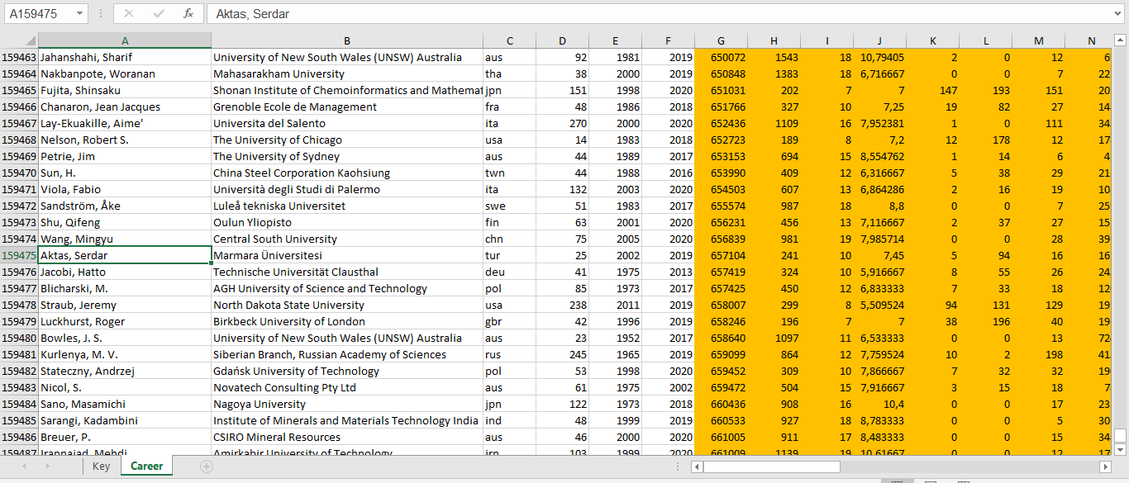Switch to the Key sheet tab
The height and width of the screenshot is (483, 1129).
[x=101, y=466]
